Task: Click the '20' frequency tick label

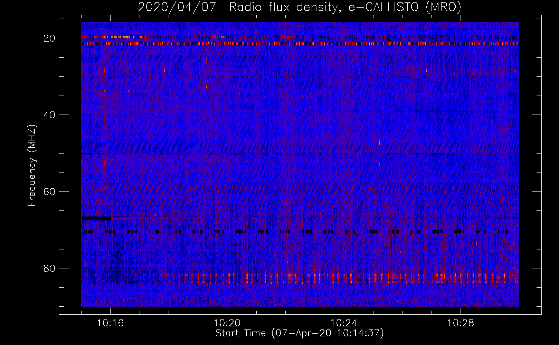Action: 49,38
